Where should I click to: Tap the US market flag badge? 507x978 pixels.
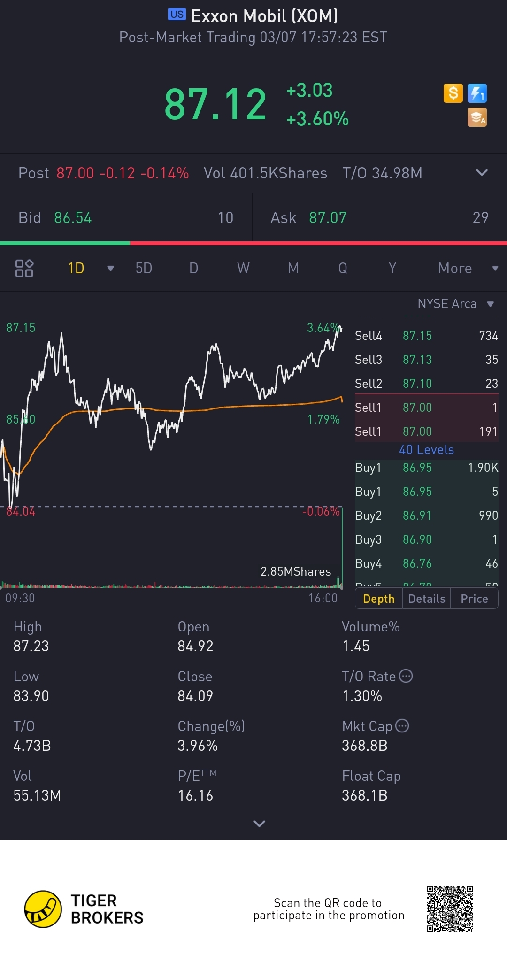coord(177,15)
